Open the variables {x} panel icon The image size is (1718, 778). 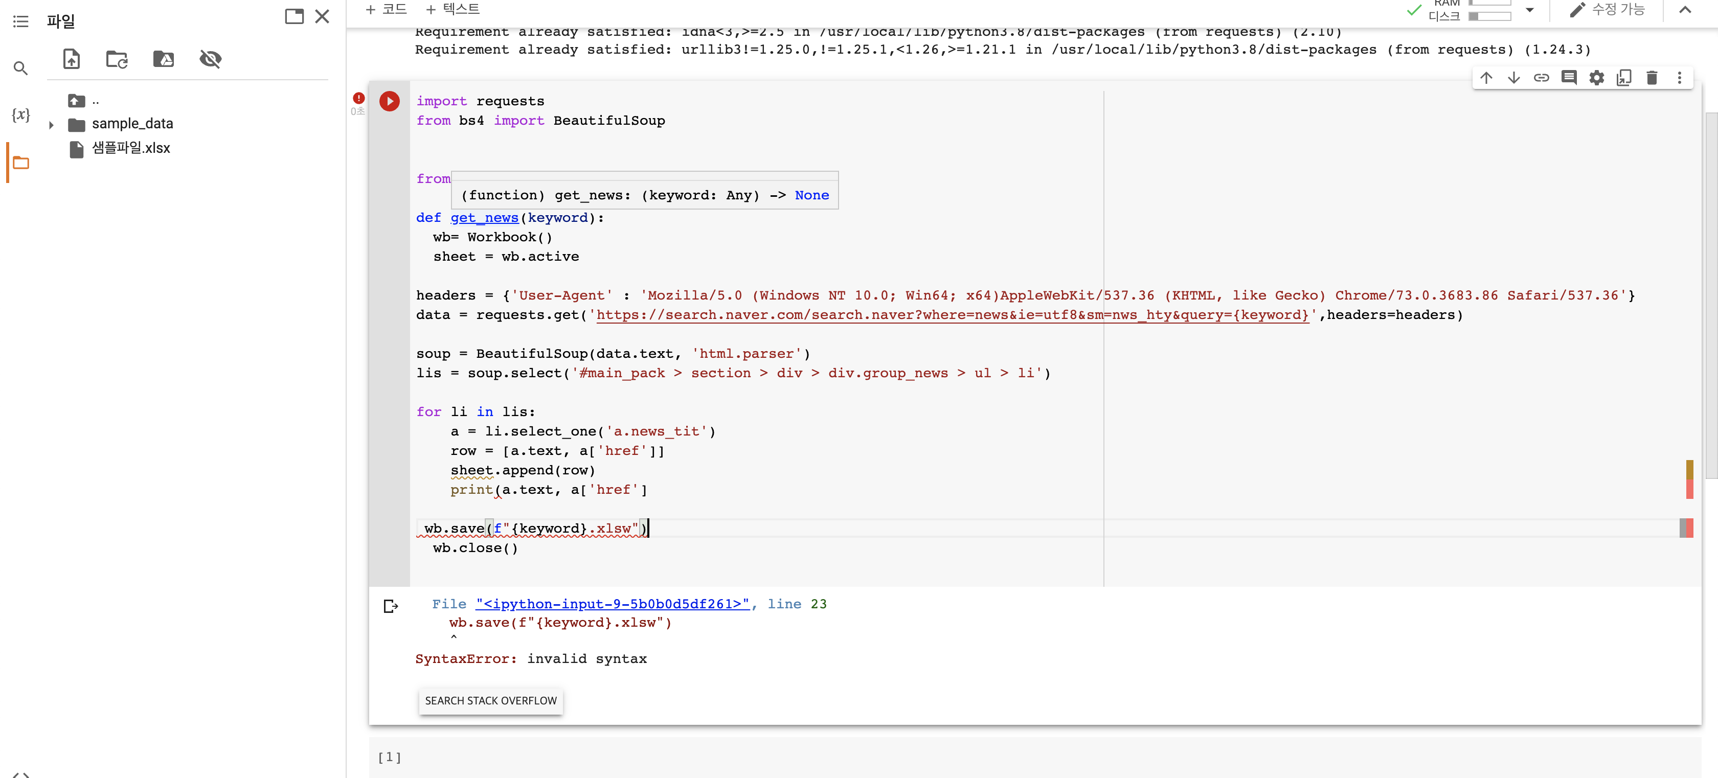pyautogui.click(x=20, y=115)
